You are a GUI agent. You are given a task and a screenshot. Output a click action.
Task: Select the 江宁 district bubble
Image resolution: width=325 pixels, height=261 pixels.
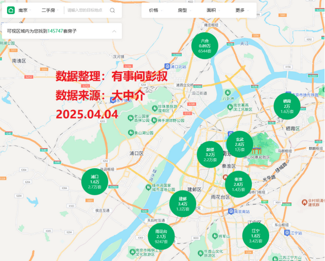click(x=255, y=236)
